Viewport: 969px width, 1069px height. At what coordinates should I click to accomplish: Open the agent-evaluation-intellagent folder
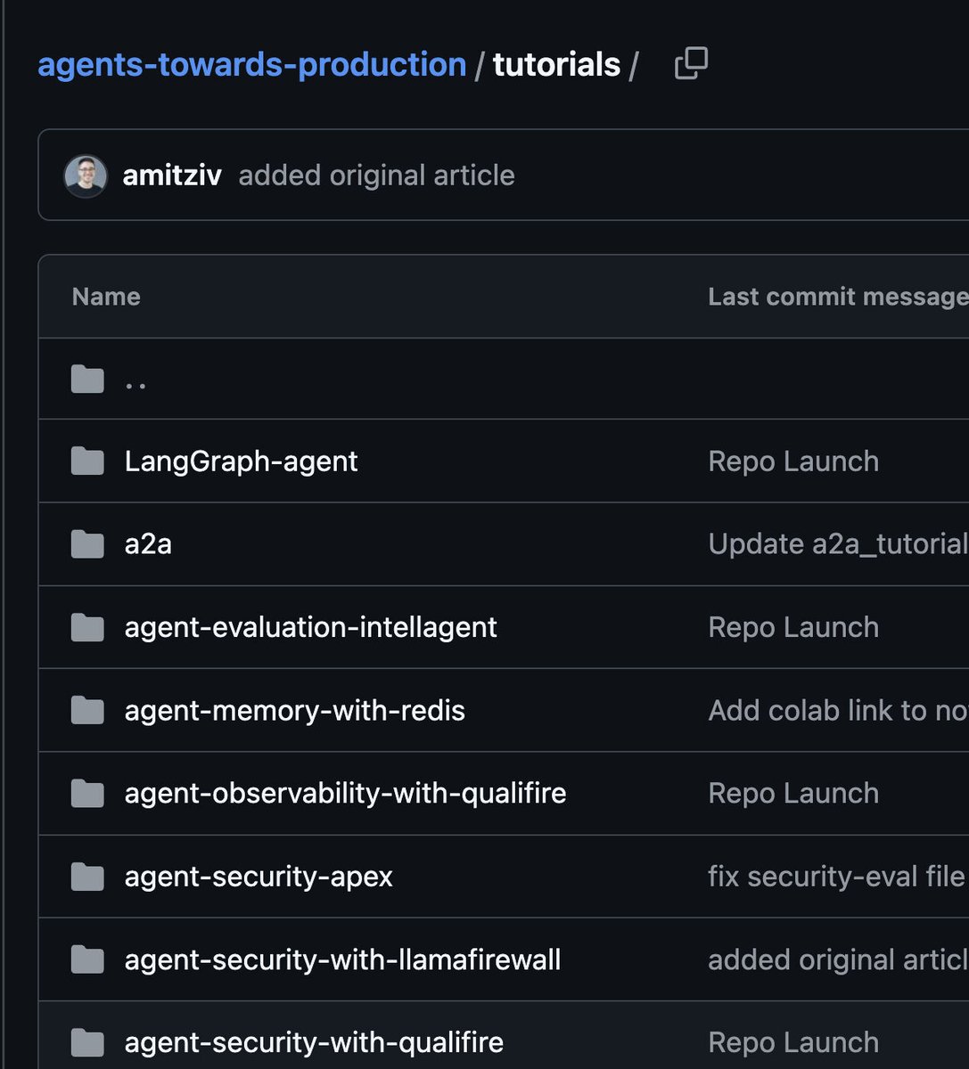click(x=310, y=627)
